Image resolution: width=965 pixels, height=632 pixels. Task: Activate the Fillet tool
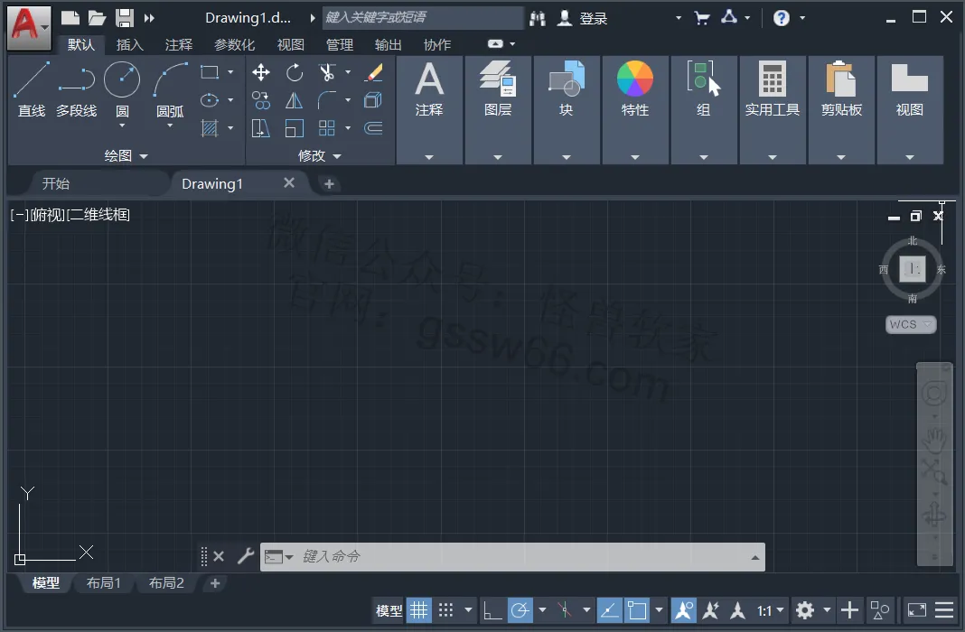[327, 100]
